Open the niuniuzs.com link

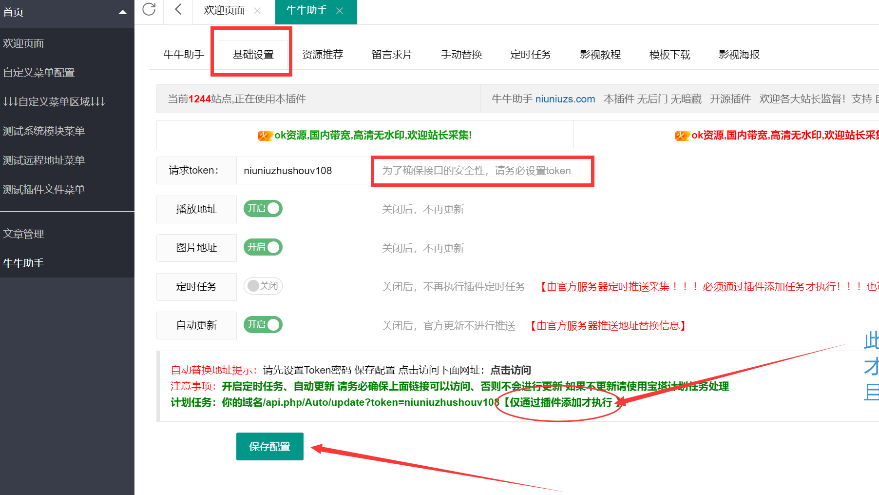pos(565,99)
